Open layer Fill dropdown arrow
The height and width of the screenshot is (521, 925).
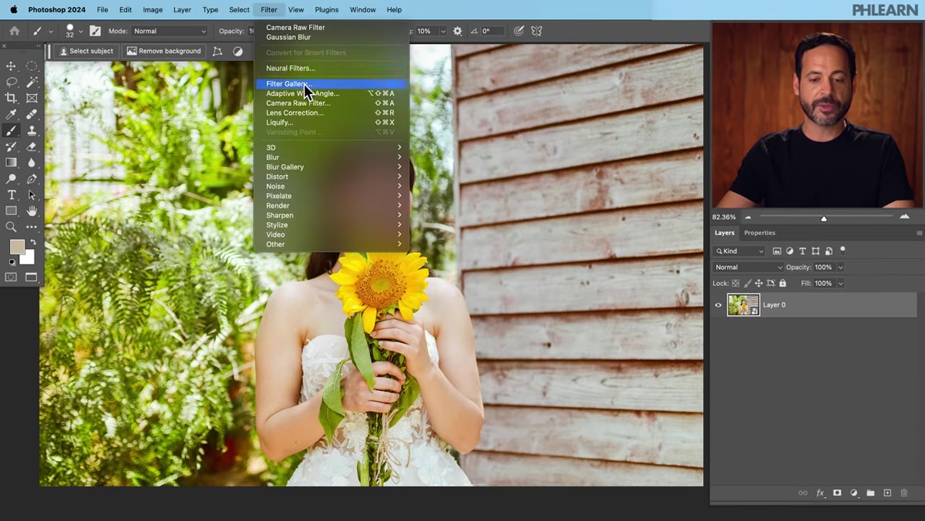click(x=840, y=284)
